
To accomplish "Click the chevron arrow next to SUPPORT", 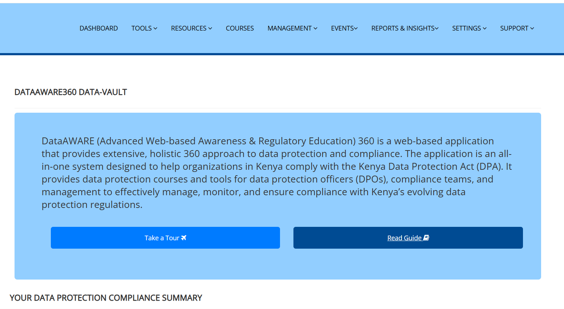I will pos(532,28).
